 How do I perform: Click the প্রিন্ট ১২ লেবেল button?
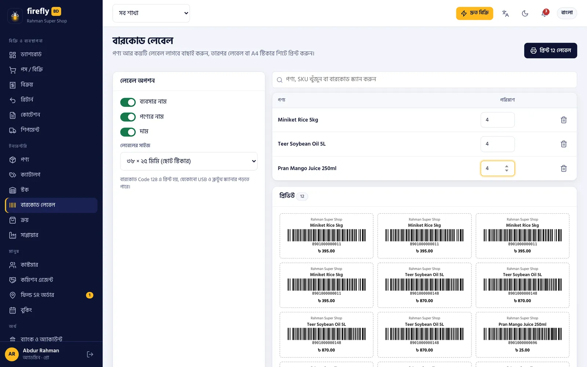pos(550,51)
